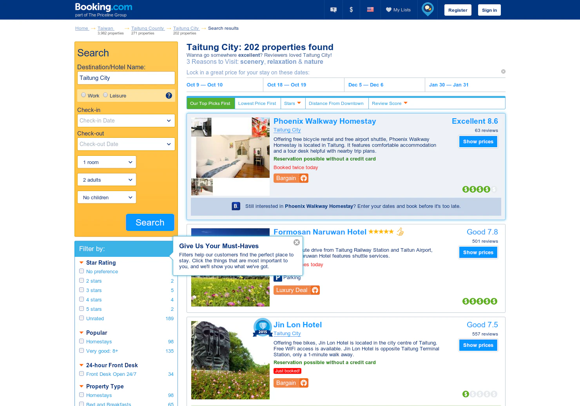580x406 pixels.
Task: Open the Jin Lon Hotel title link
Action: pyautogui.click(x=297, y=325)
